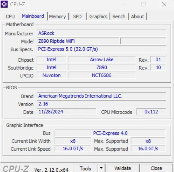Expand the Tools dropdown arrow

pyautogui.click(x=101, y=168)
